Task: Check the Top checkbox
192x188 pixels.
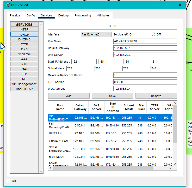Action: click(8, 181)
